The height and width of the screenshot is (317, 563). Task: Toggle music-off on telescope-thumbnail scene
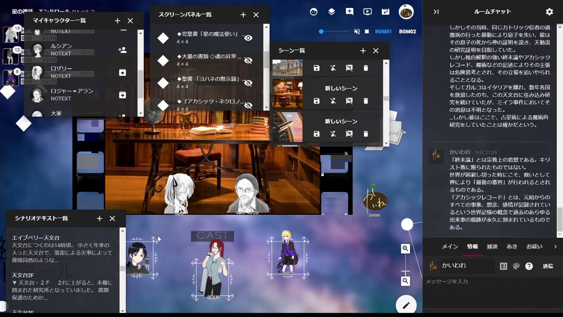point(333,134)
